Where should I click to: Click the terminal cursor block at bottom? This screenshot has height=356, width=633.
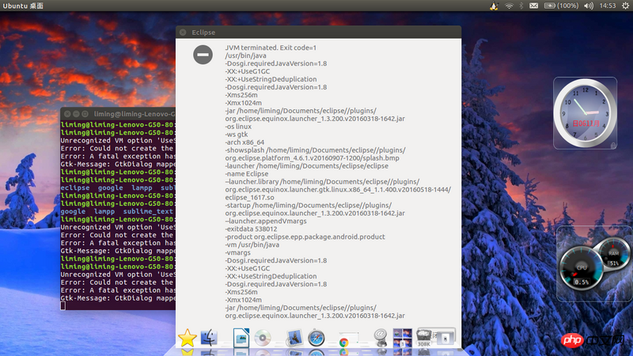pyautogui.click(x=63, y=306)
